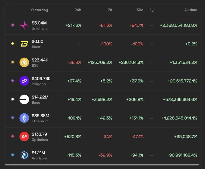The image size is (205, 169).
Task: Sort by the 24h column header
Action: (78, 10)
